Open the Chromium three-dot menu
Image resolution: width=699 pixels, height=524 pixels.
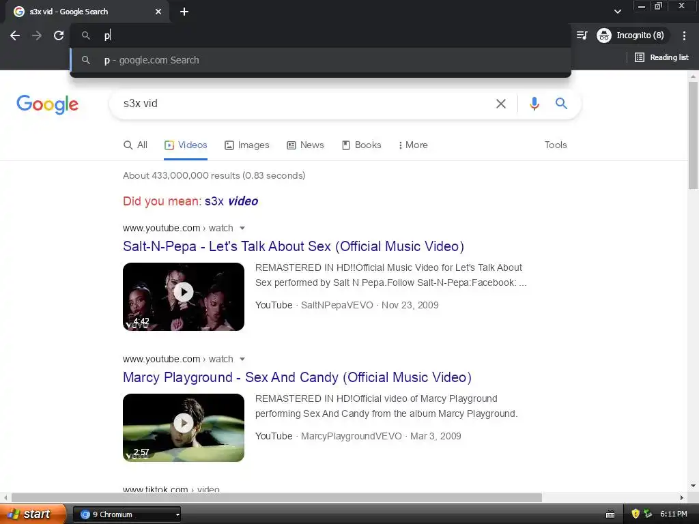coord(684,35)
